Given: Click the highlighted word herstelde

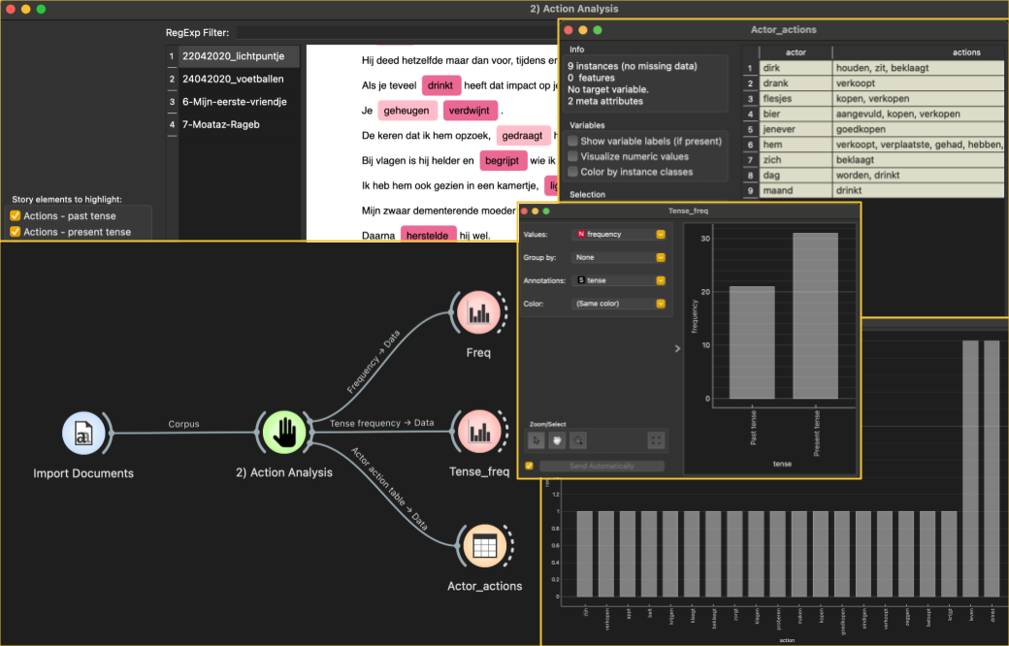Looking at the screenshot, I should coord(428,234).
